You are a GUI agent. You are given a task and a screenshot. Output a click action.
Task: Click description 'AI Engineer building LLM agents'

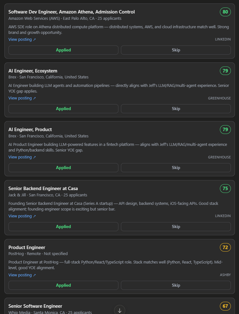click(119, 88)
